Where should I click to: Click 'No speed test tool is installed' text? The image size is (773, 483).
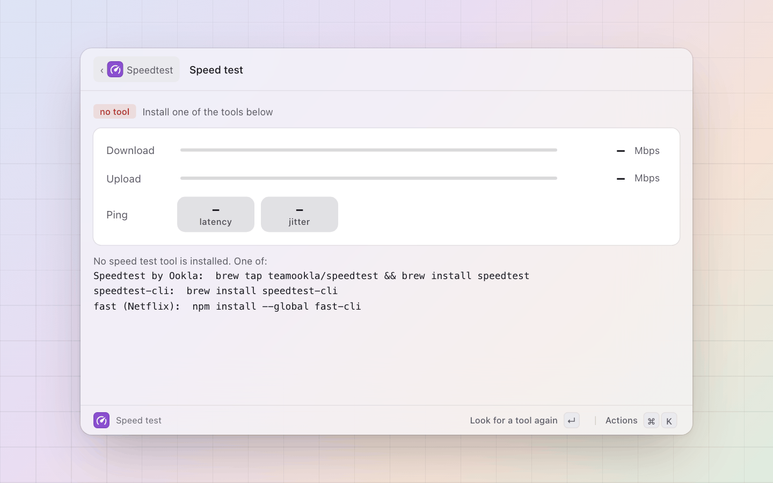tap(180, 261)
